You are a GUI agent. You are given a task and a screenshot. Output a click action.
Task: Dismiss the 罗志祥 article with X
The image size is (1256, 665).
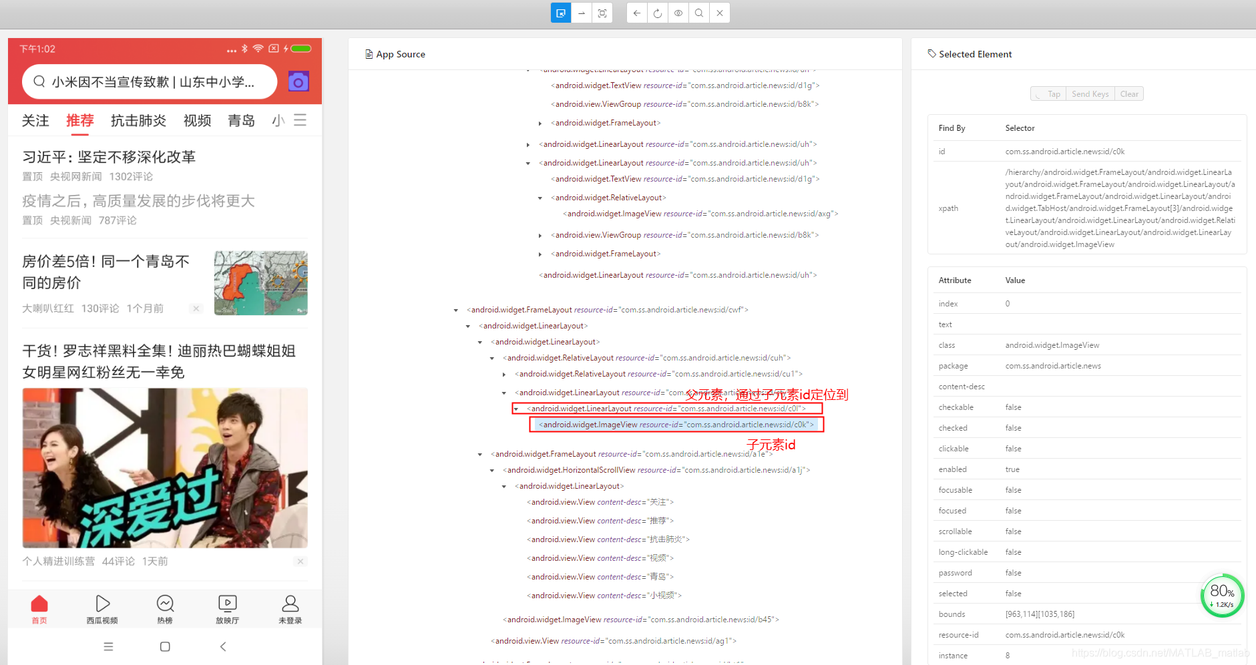[300, 562]
